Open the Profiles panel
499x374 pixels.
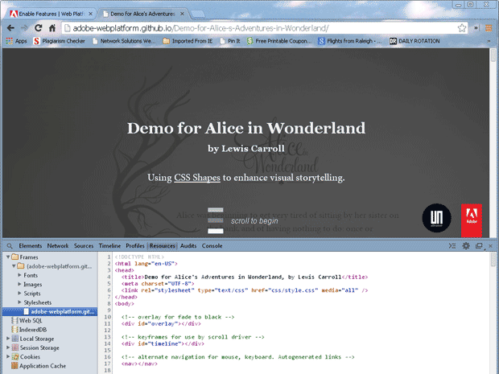tap(135, 246)
